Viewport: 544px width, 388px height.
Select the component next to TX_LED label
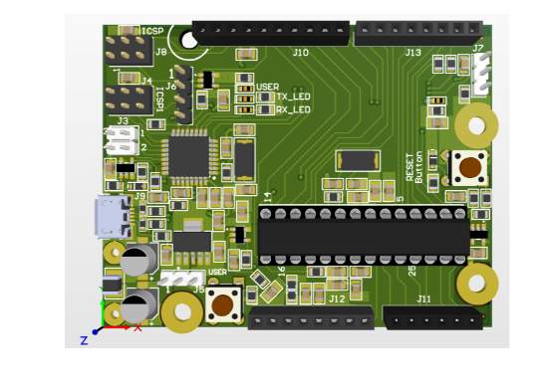tap(265, 97)
